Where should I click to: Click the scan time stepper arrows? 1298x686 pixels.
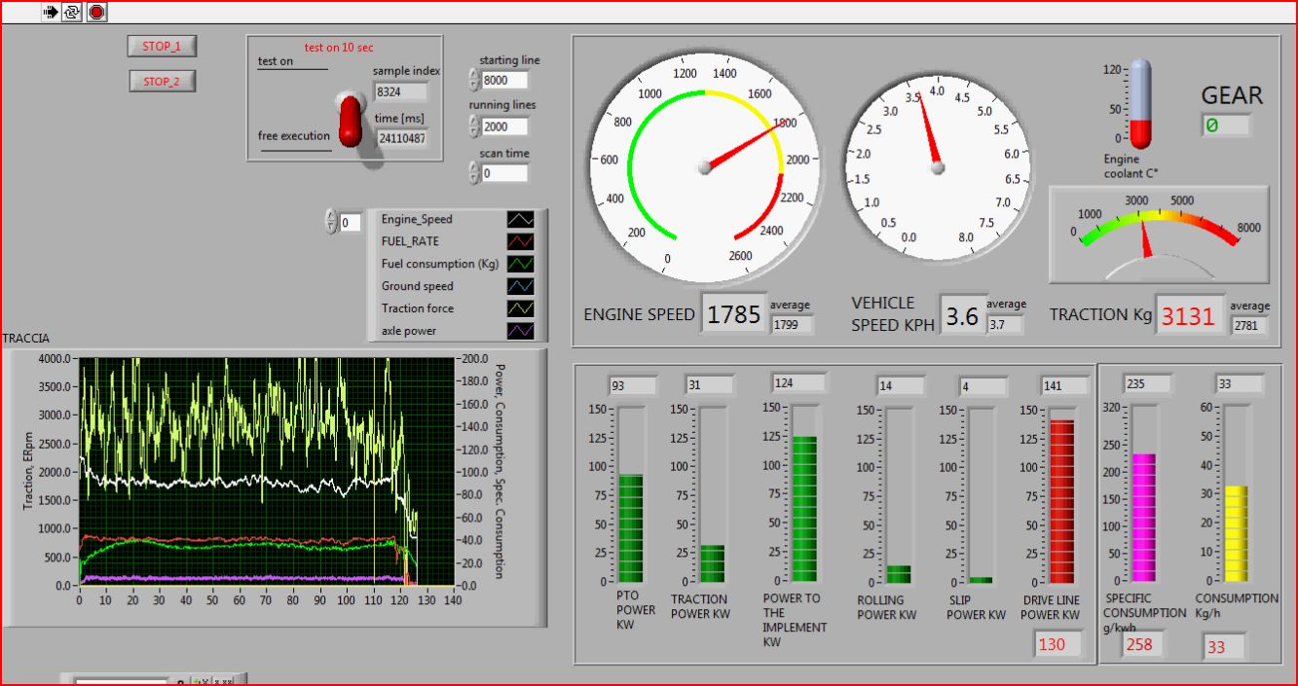point(474,173)
